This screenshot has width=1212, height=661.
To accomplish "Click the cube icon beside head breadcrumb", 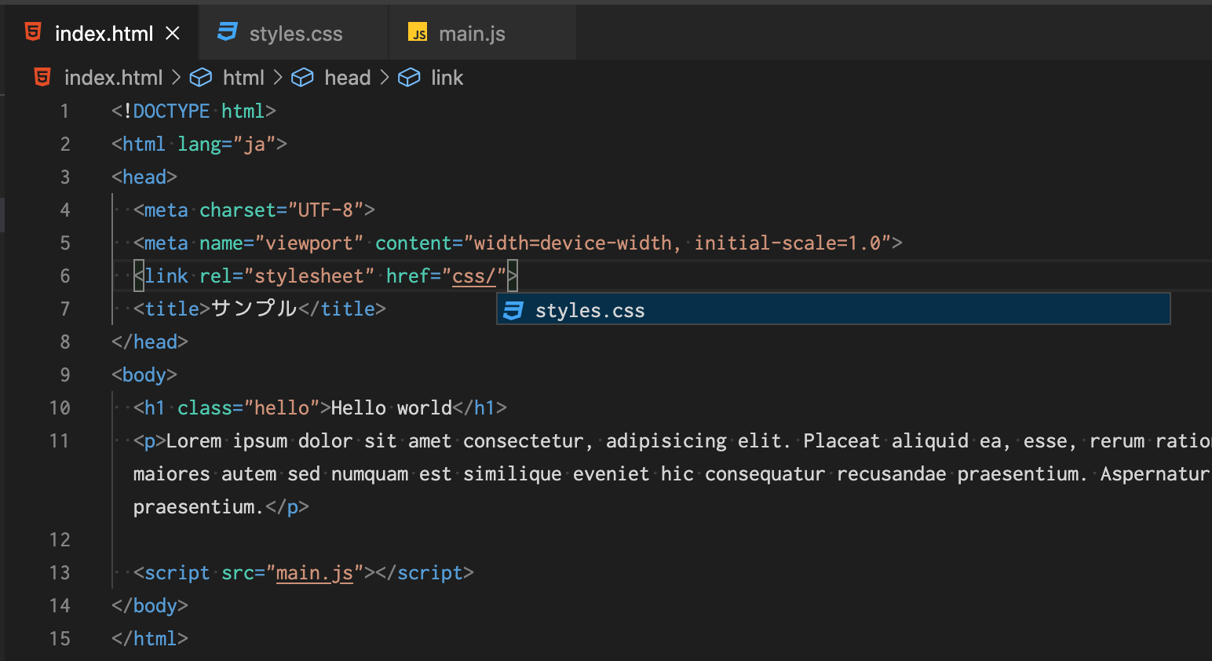I will (x=302, y=77).
